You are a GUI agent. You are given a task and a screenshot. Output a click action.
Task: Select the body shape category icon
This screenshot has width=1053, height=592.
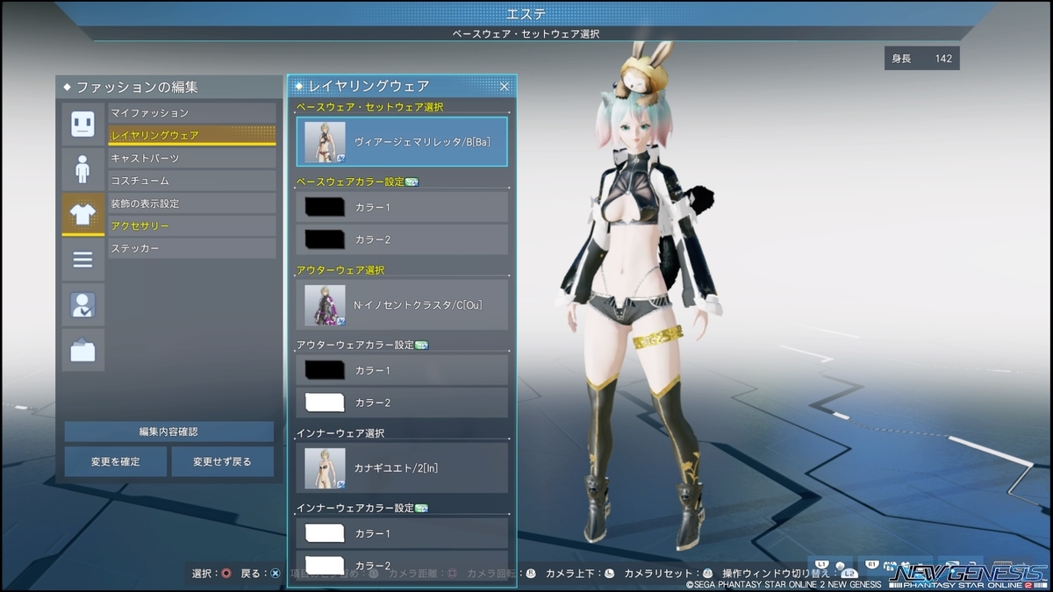pyautogui.click(x=82, y=169)
